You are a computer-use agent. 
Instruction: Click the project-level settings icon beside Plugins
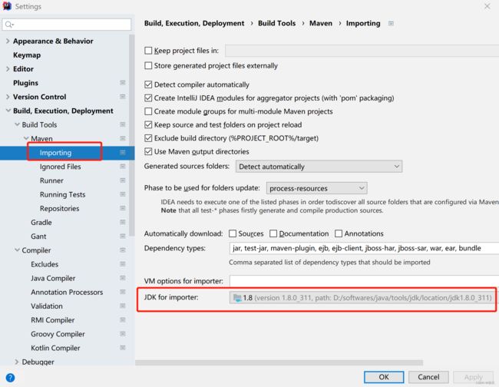(x=123, y=83)
